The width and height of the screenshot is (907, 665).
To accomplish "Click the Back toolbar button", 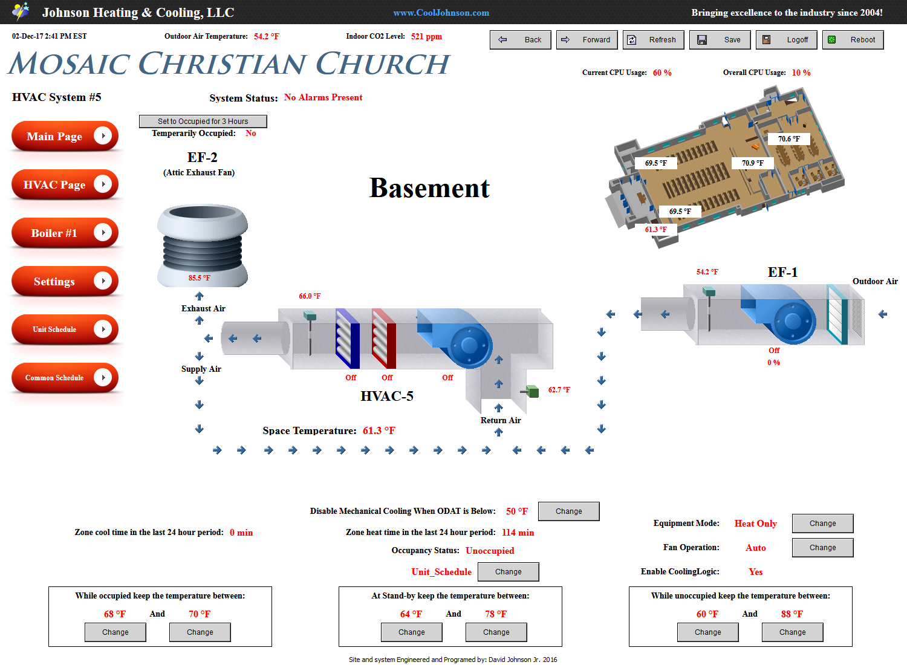I will [x=520, y=40].
